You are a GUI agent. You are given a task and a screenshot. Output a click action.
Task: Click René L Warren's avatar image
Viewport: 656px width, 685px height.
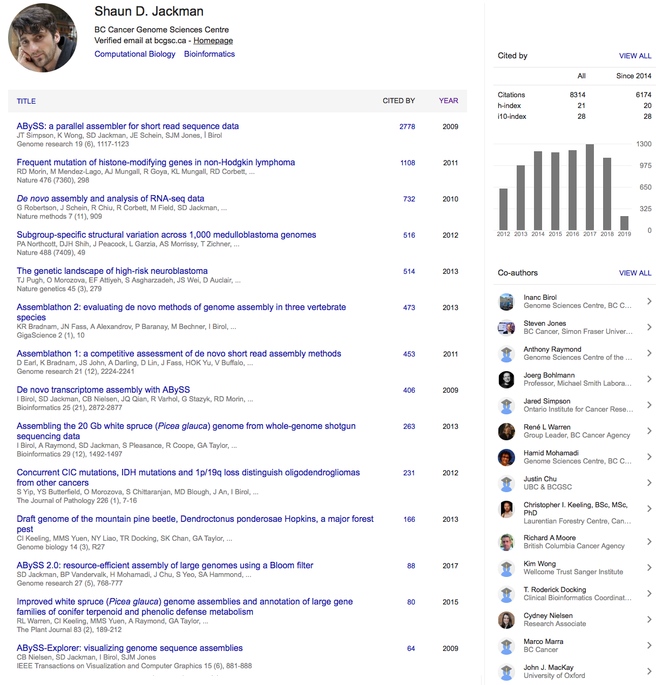[x=506, y=431]
